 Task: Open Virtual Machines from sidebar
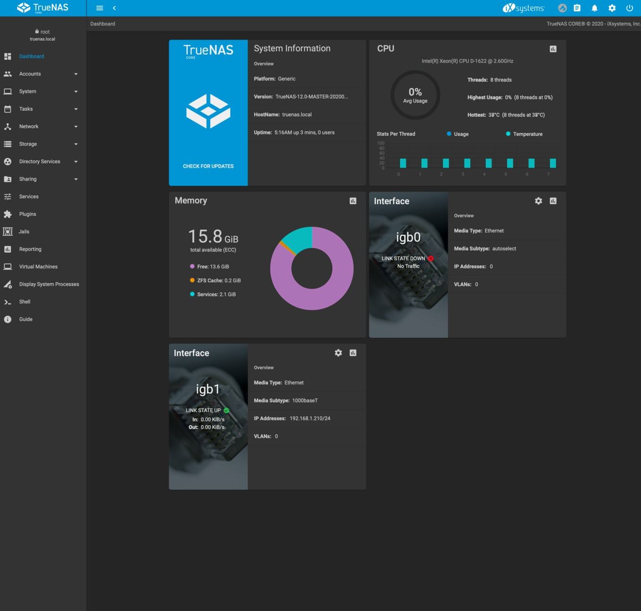pyautogui.click(x=38, y=266)
